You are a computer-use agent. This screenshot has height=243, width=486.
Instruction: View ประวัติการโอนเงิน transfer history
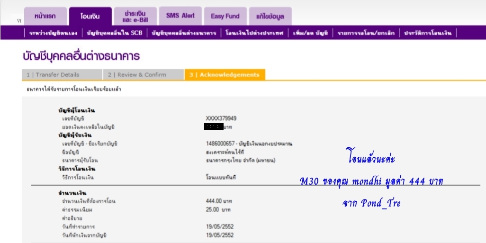coord(428,33)
